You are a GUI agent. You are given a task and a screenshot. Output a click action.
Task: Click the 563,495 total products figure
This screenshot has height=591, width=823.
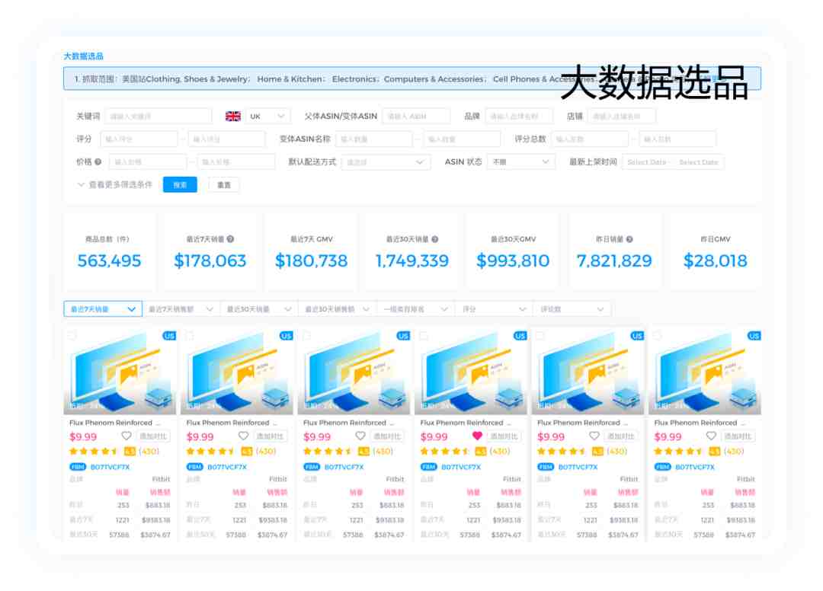point(109,260)
